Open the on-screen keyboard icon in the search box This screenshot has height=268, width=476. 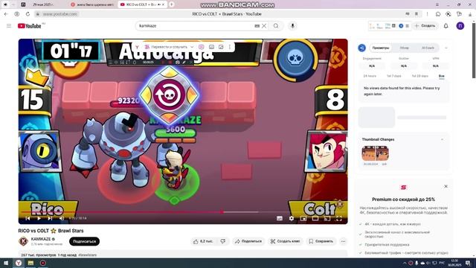(257, 26)
